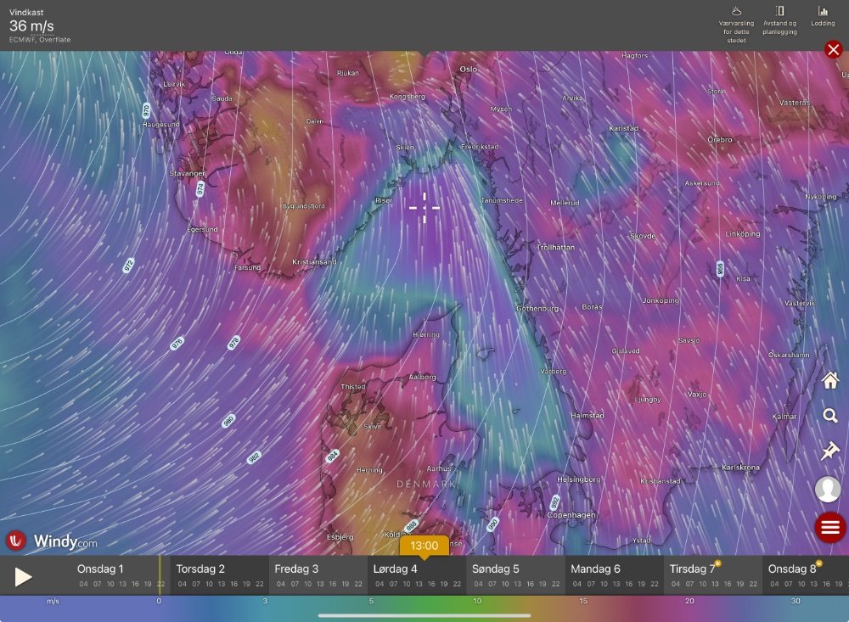Click the Windy.com logo

click(53, 541)
